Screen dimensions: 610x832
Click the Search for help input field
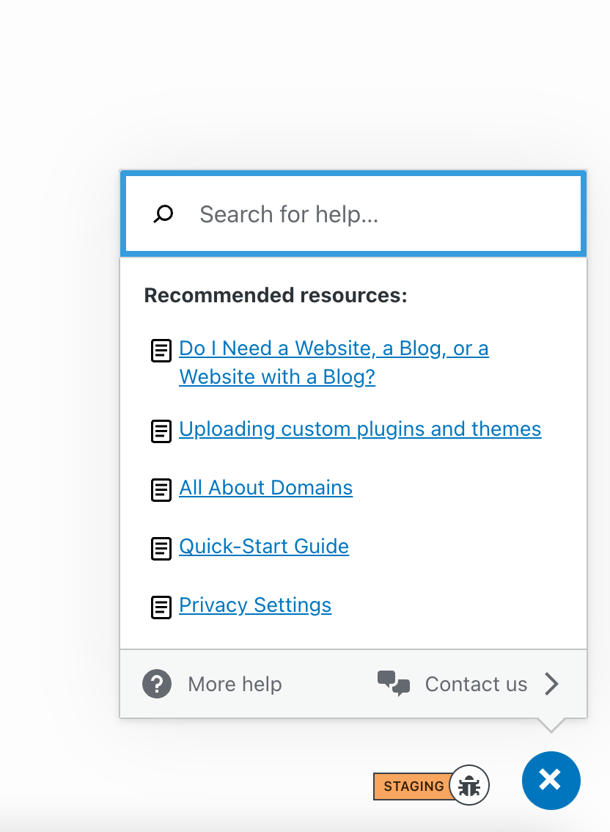coord(381,214)
